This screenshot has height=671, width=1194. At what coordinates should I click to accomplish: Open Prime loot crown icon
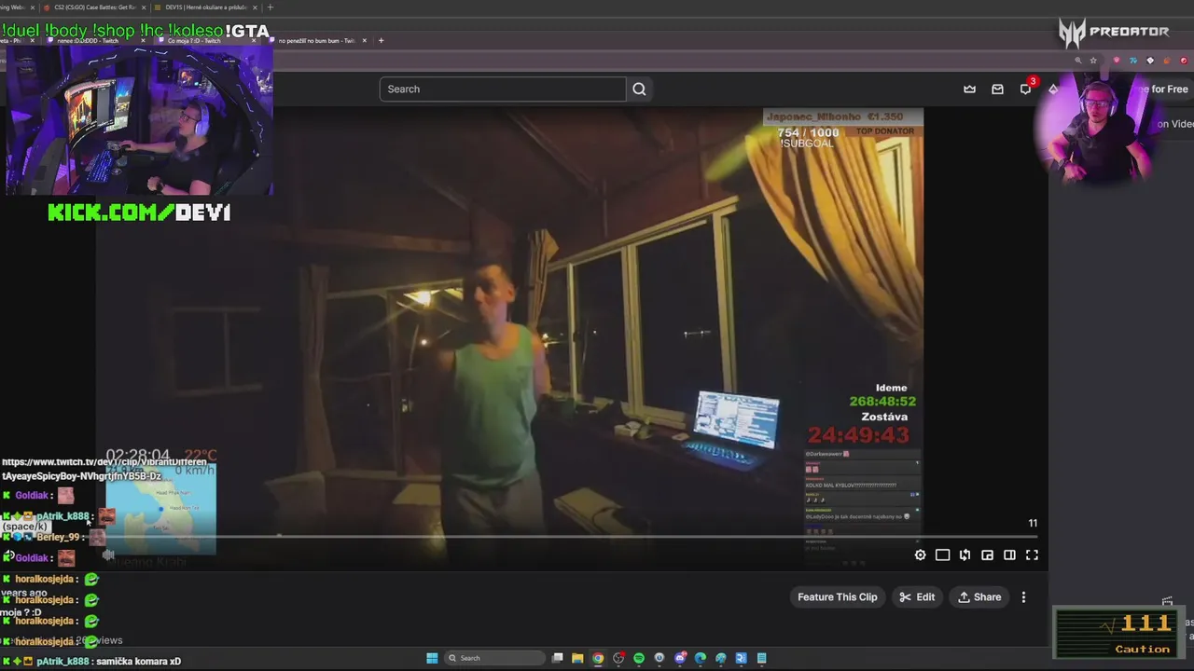[969, 89]
